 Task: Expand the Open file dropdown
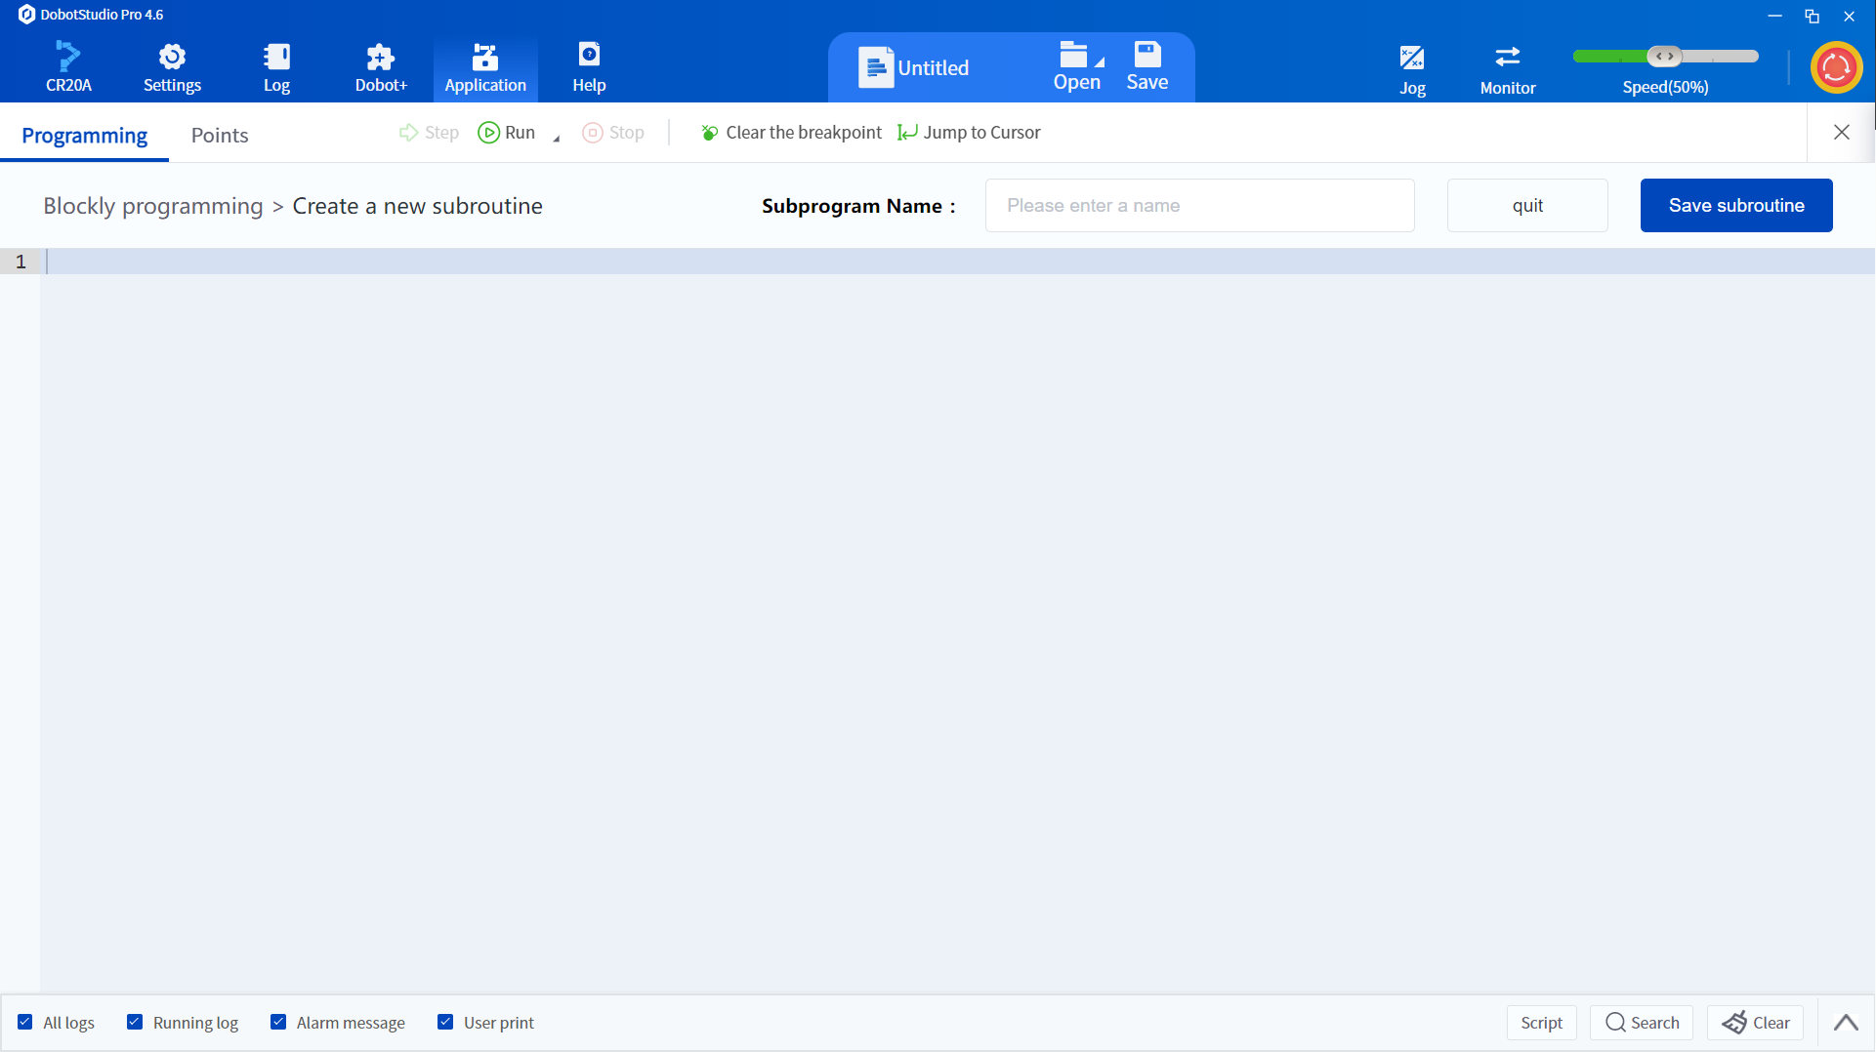(1100, 63)
